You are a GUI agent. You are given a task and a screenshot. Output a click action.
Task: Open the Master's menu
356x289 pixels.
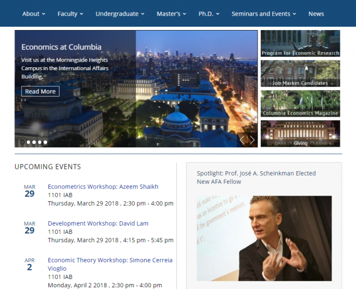(171, 14)
